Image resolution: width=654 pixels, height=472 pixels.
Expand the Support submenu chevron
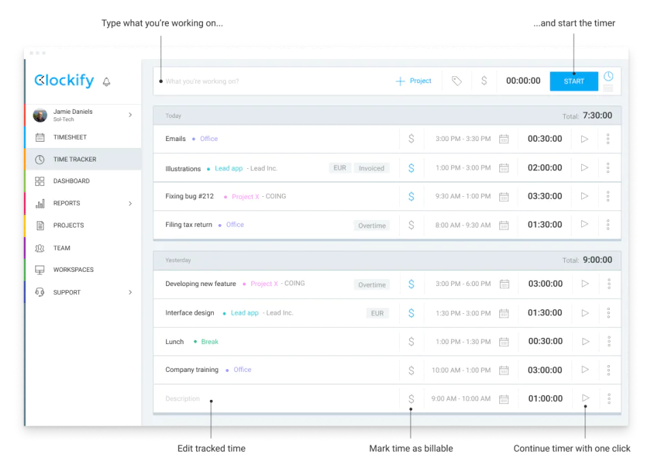click(x=130, y=292)
